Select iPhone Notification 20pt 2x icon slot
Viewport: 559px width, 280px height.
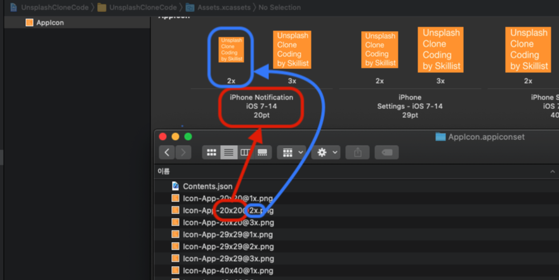[x=231, y=50]
